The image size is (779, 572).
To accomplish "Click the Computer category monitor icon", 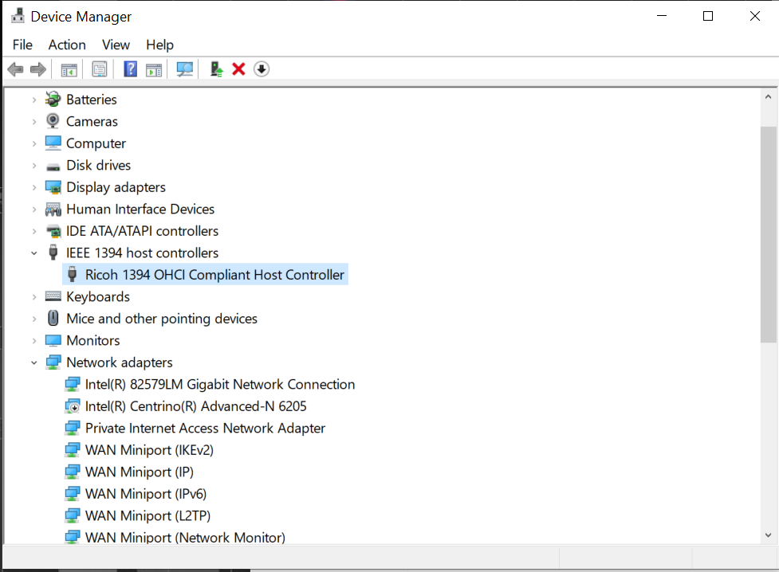I will (x=53, y=143).
